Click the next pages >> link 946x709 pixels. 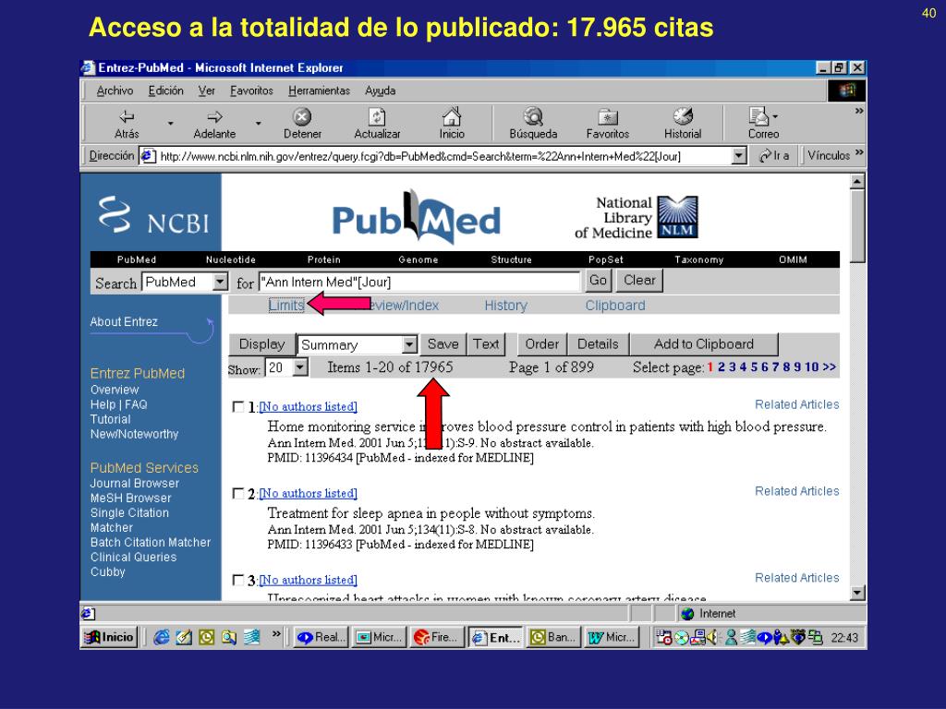(x=829, y=367)
